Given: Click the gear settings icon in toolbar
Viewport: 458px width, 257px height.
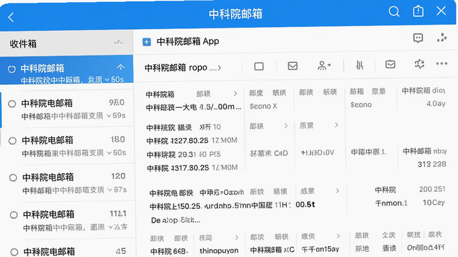Looking at the screenshot, I should coord(420,64).
